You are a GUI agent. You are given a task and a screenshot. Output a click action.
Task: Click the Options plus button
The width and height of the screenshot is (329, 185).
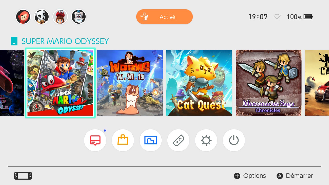(x=250, y=176)
